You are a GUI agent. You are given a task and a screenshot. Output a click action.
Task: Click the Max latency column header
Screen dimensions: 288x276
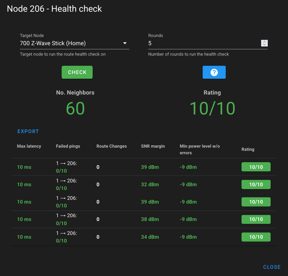[x=28, y=146]
